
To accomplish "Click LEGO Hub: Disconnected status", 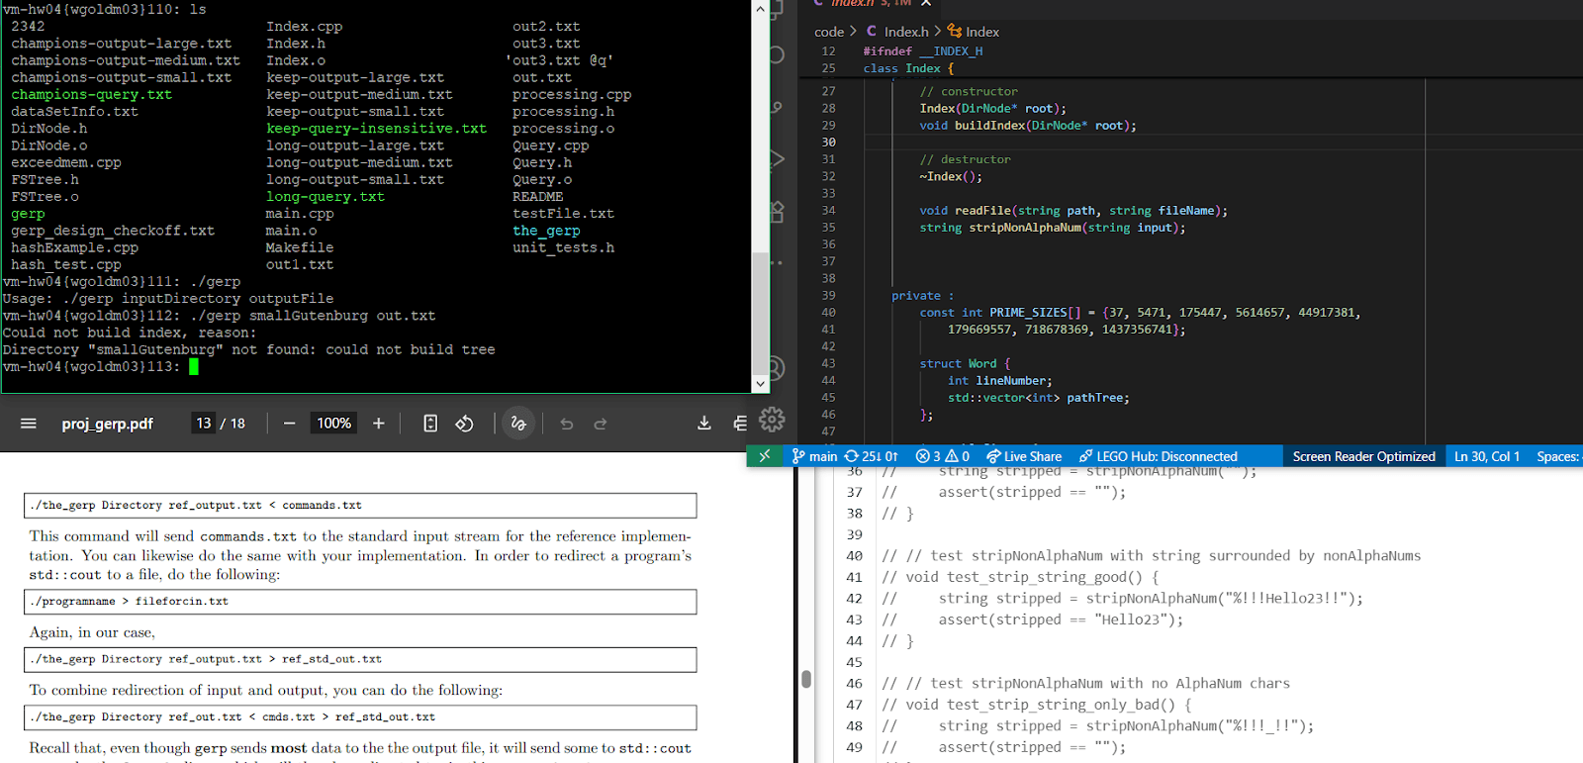I will coord(1158,456).
